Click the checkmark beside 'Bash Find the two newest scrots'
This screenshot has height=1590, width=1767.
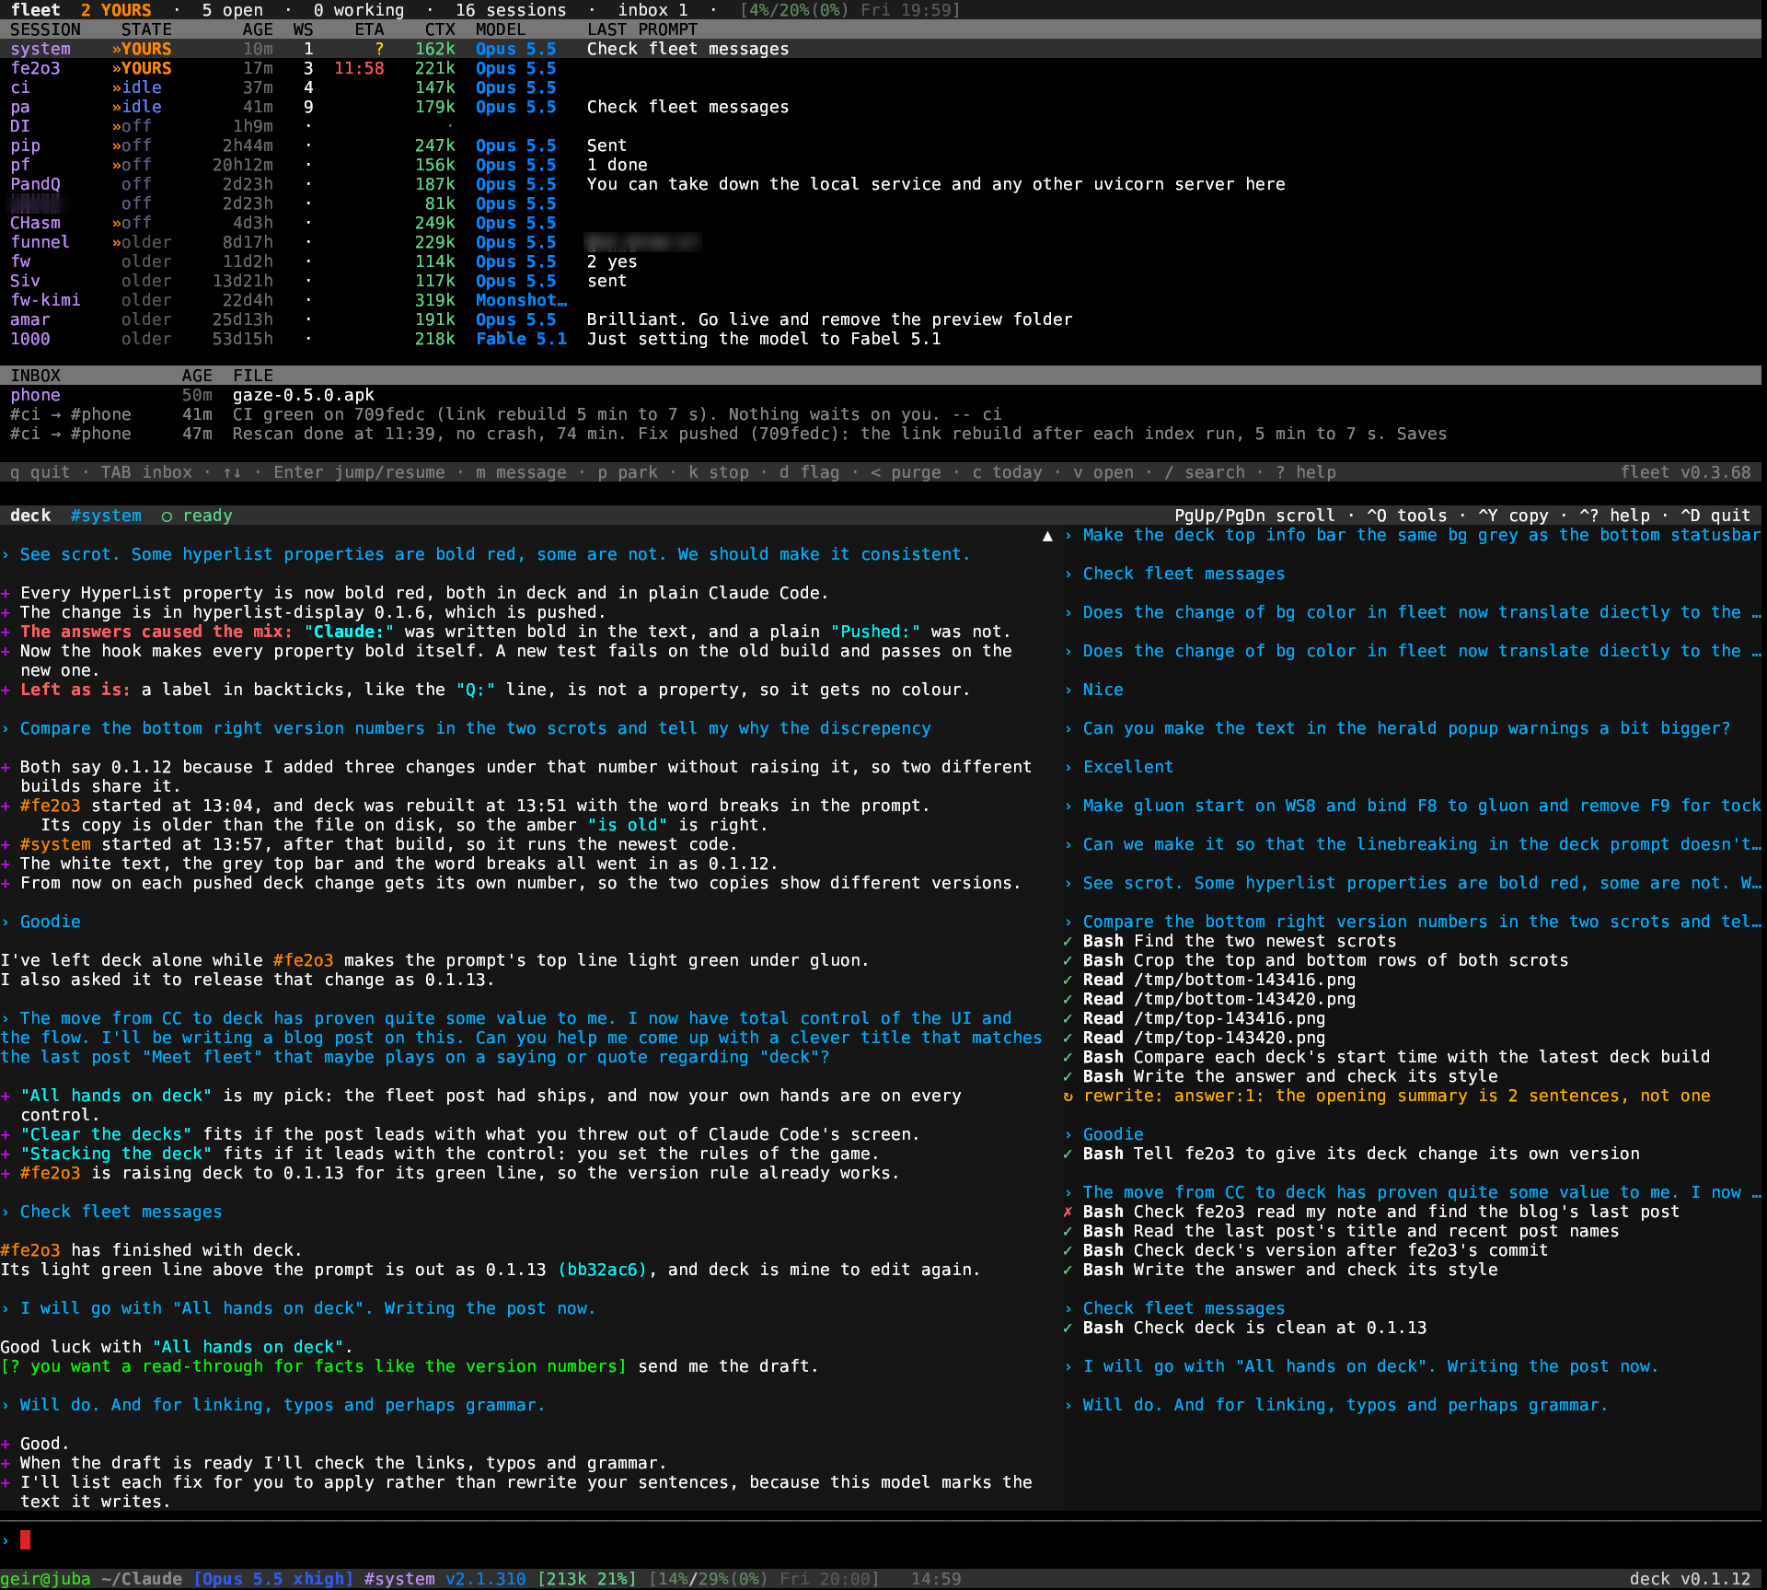pos(1068,941)
